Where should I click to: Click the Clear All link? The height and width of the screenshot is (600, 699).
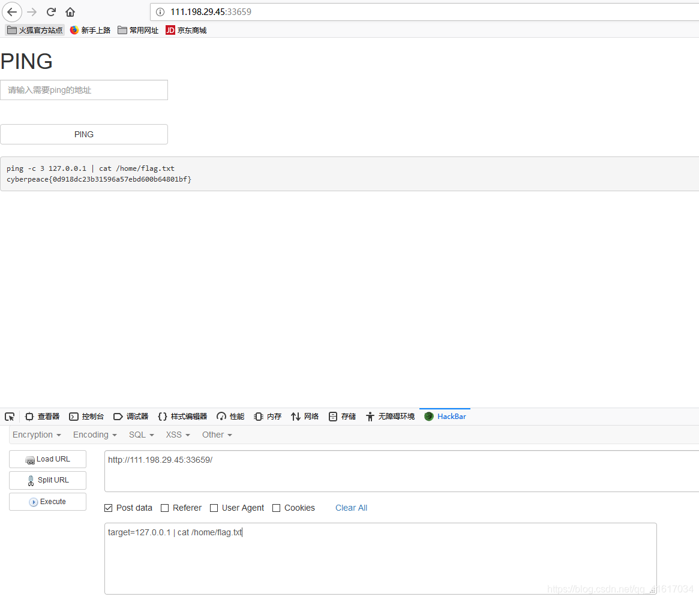[351, 508]
